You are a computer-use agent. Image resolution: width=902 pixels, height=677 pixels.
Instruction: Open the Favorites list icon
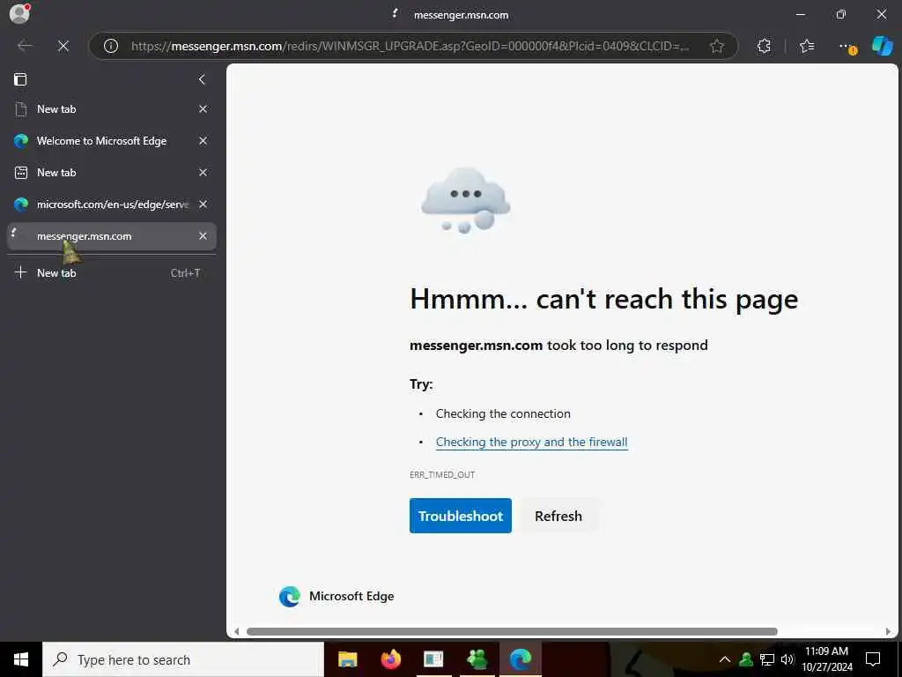click(807, 46)
